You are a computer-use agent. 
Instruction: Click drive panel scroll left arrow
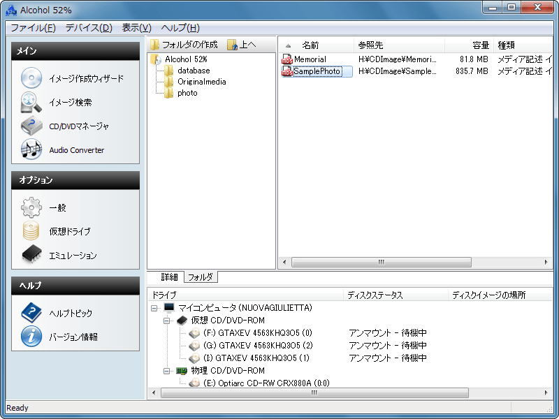[x=154, y=392]
